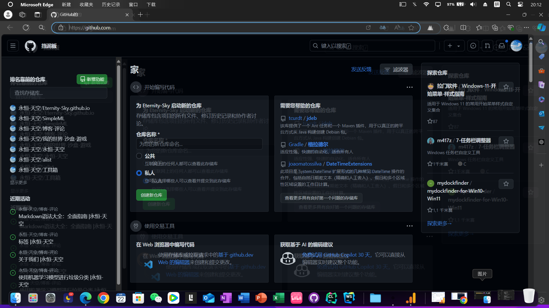
Task: Open Copilot icon in Edge toolbar
Action: (x=542, y=28)
